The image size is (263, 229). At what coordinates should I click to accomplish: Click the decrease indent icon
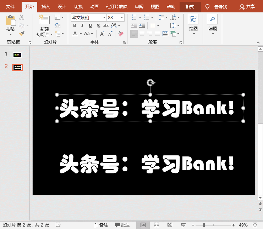pyautogui.click(x=134, y=25)
